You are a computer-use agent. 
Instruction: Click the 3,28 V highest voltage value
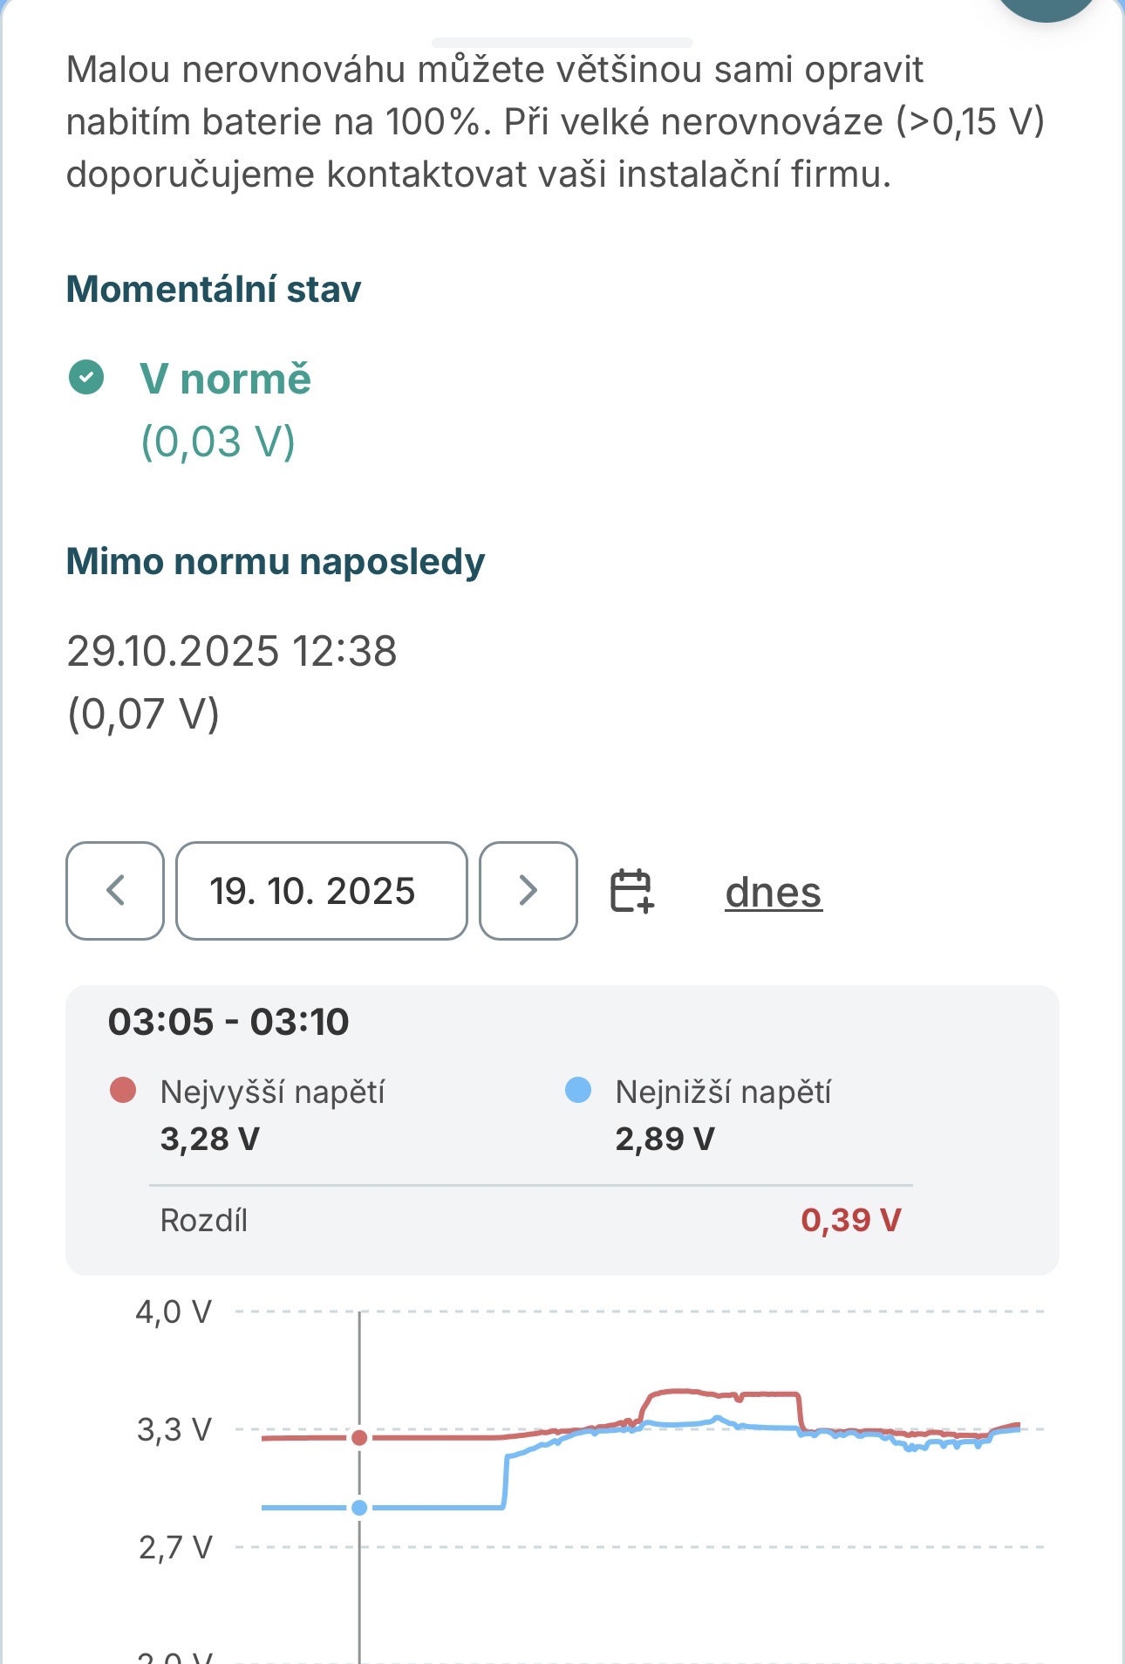210,1139
